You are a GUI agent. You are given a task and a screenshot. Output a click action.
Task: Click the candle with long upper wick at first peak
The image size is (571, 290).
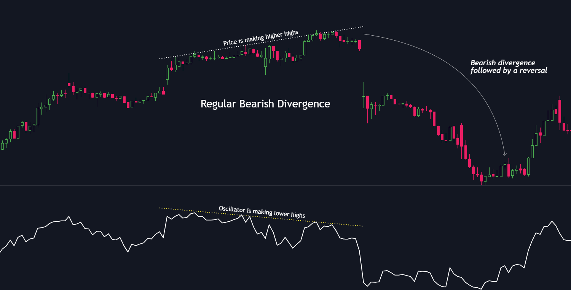(69, 84)
